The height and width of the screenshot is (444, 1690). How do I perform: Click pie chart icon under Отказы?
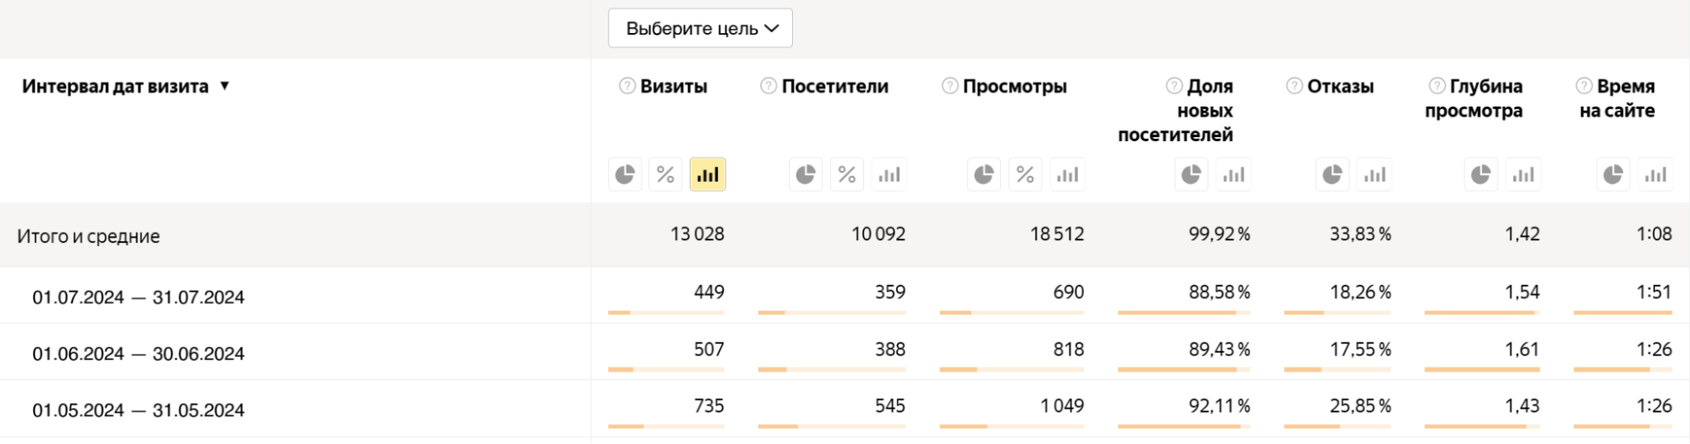point(1332,175)
